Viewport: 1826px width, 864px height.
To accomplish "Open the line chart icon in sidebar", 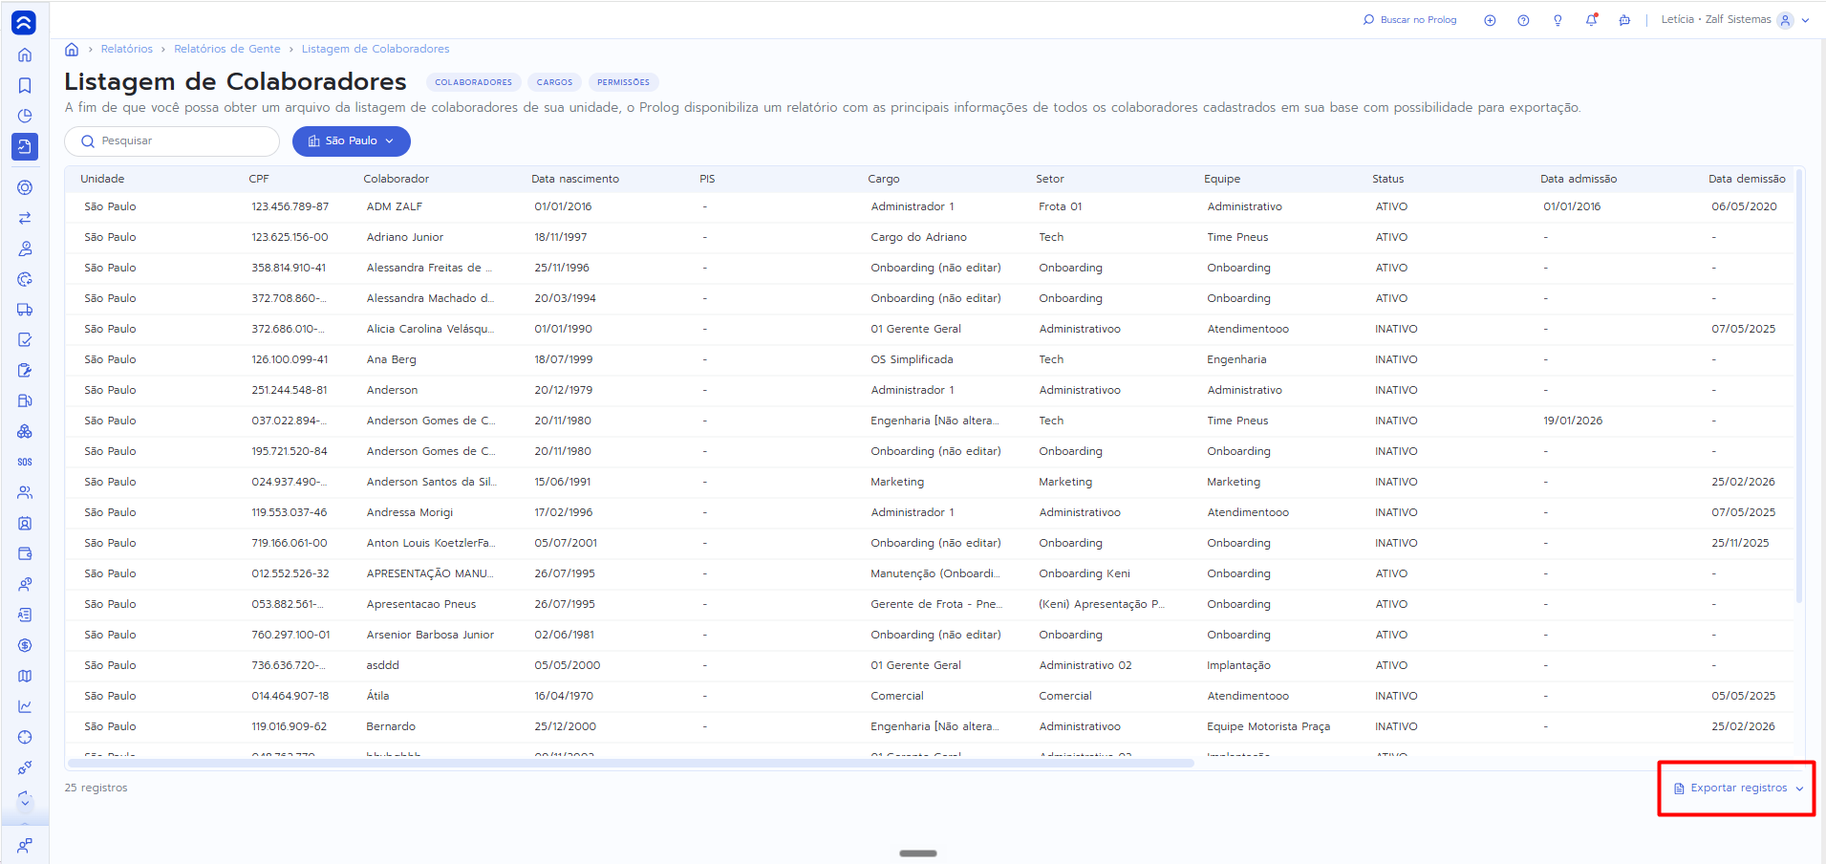I will coord(25,707).
